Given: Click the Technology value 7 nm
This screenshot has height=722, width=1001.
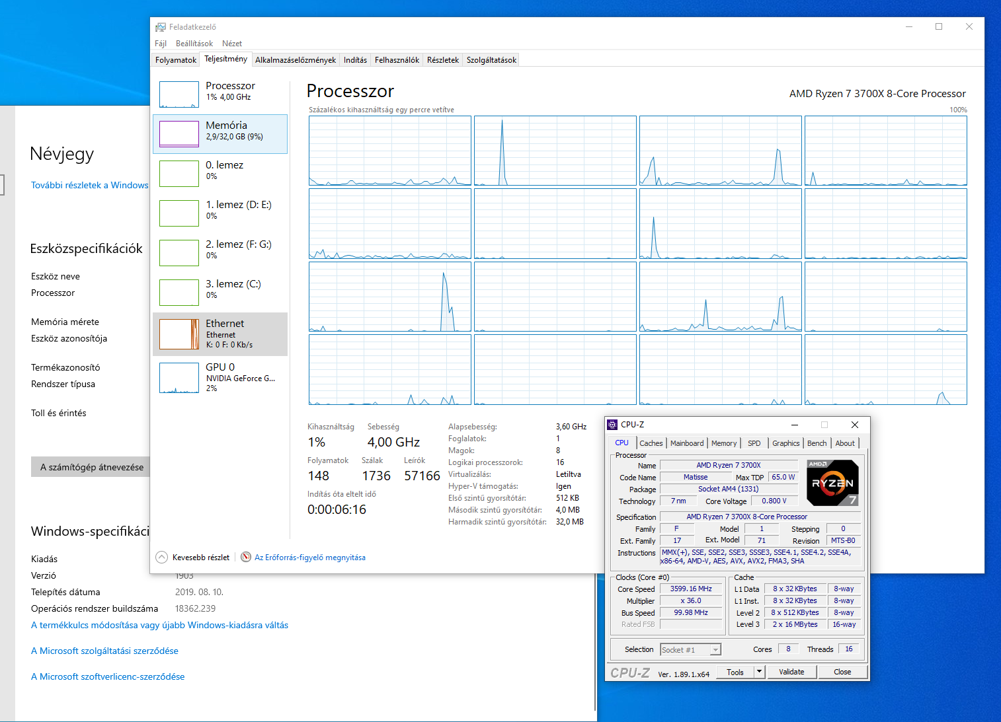Looking at the screenshot, I should [x=678, y=501].
